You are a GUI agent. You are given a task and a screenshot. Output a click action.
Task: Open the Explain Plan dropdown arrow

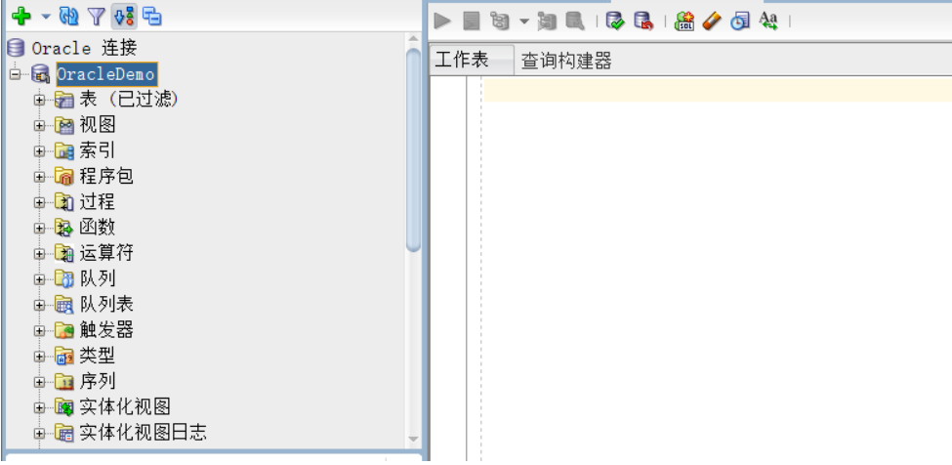coord(524,21)
